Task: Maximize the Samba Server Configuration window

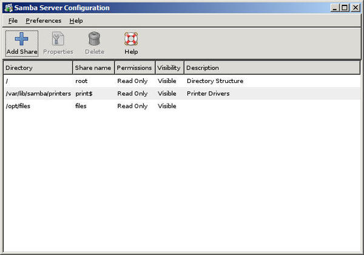Action: (x=345, y=8)
